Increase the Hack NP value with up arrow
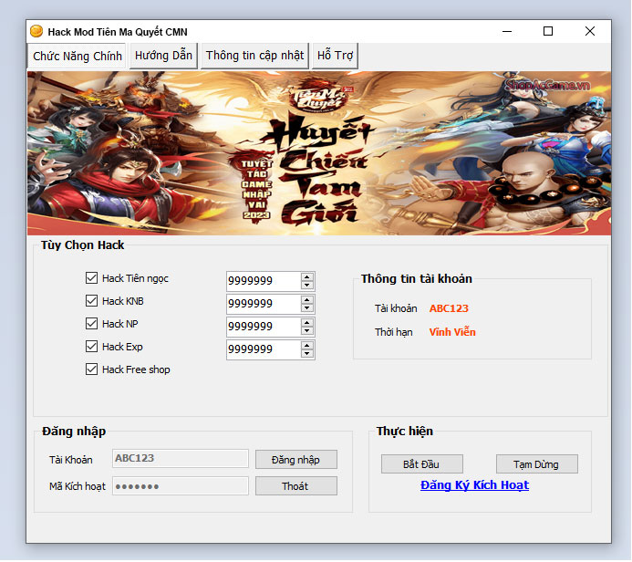632x562 pixels. point(307,323)
